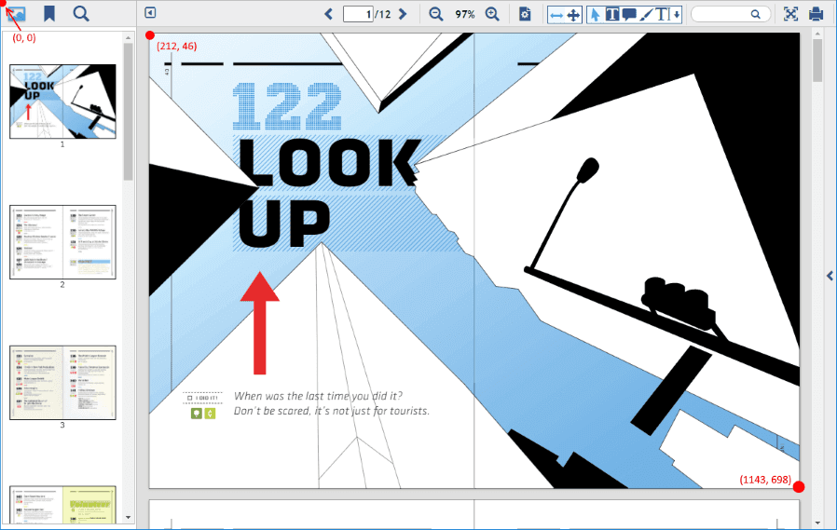This screenshot has width=837, height=530.
Task: Zoom in on the document
Action: [492, 14]
